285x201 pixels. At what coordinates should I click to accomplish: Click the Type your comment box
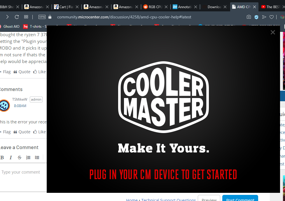tap(23, 177)
